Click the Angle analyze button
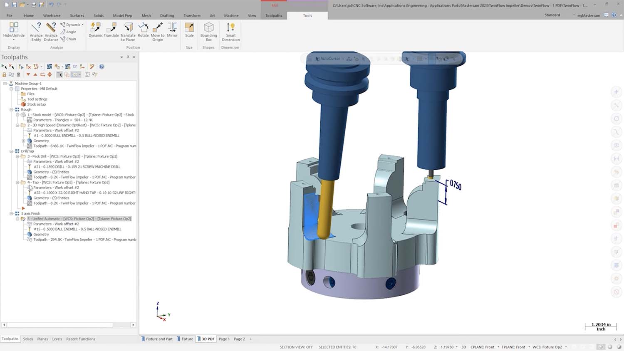The width and height of the screenshot is (624, 351). click(x=68, y=32)
